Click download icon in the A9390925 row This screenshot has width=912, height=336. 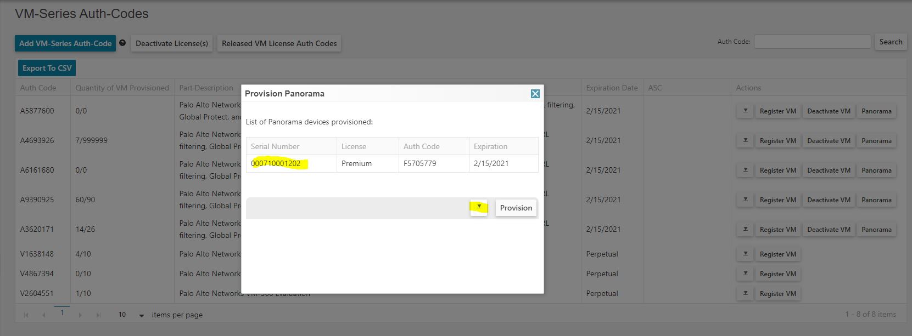coord(745,200)
